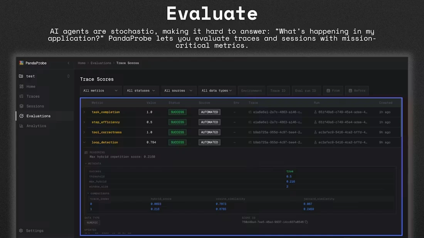Click the Created column header

[x=385, y=103]
